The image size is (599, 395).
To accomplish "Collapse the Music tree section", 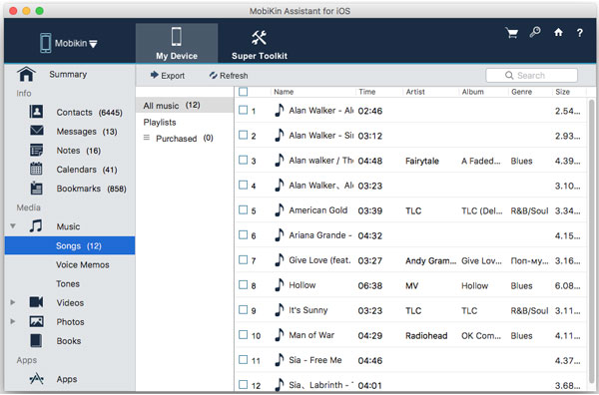I will [x=13, y=226].
